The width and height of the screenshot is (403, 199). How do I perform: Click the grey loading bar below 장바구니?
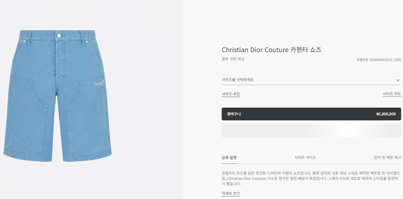click(311, 130)
